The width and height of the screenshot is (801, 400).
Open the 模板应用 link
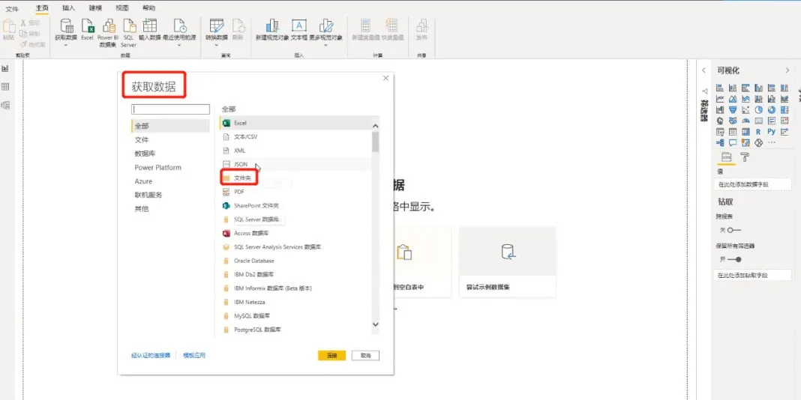click(x=194, y=356)
